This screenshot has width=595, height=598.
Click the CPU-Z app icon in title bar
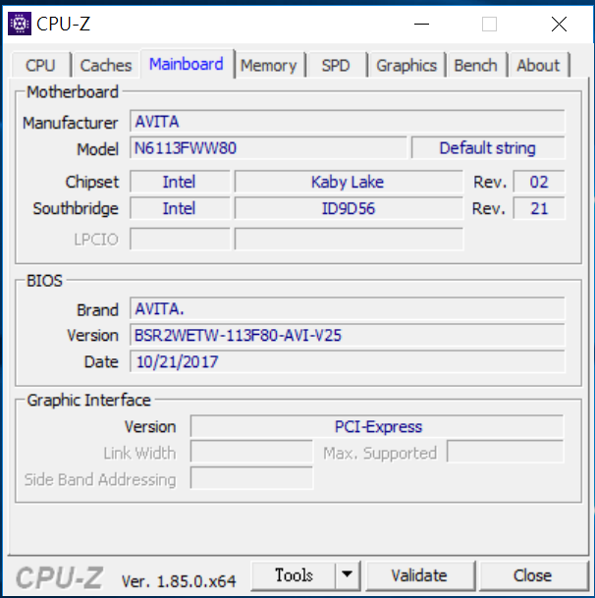point(20,24)
